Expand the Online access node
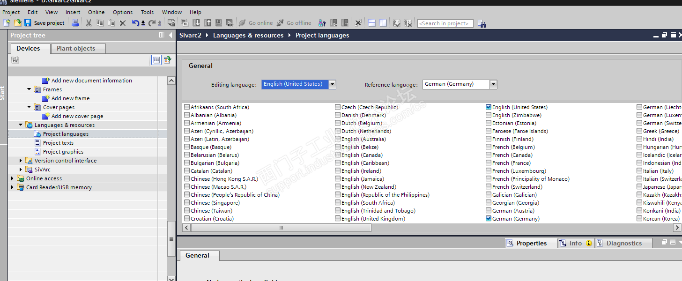The width and height of the screenshot is (682, 281). coord(12,178)
